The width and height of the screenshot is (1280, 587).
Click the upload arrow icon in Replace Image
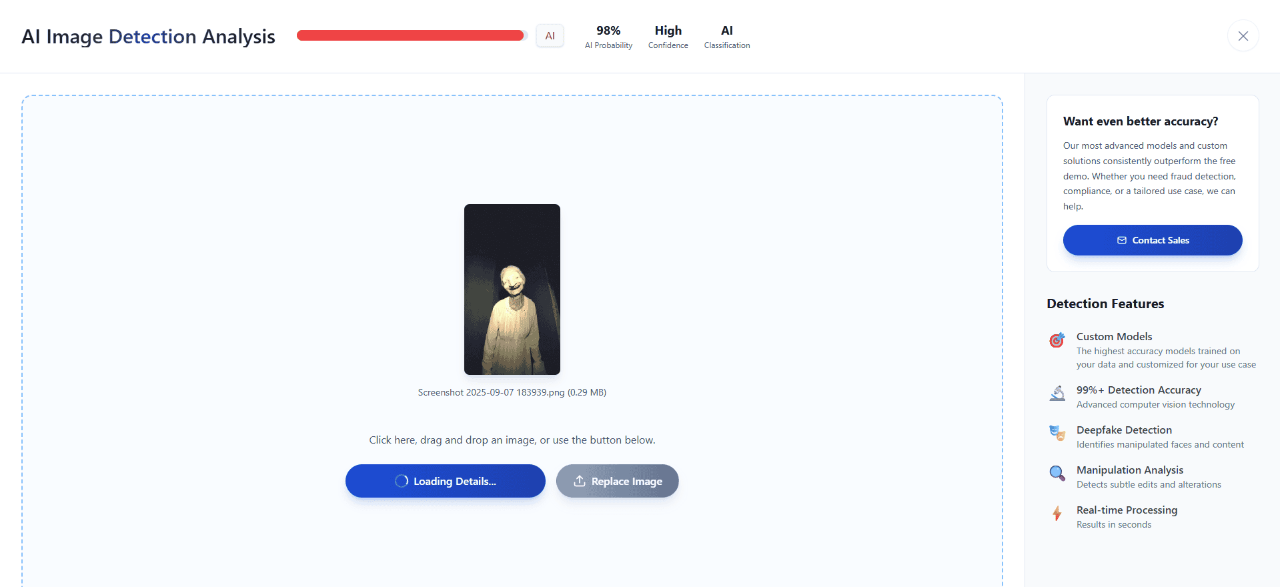pyautogui.click(x=580, y=481)
